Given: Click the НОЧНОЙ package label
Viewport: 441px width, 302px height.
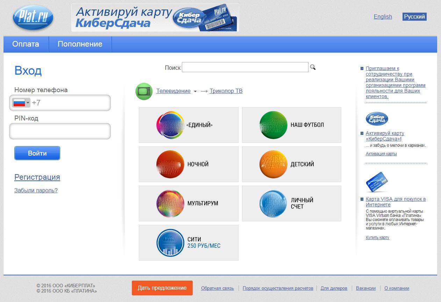Looking at the screenshot, I should coord(198,164).
